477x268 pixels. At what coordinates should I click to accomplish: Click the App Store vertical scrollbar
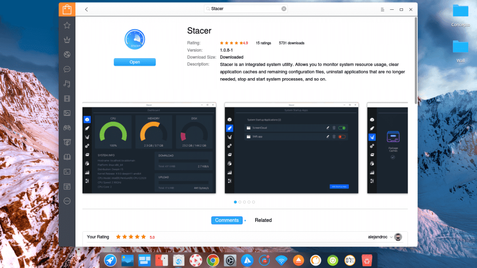click(416, 60)
